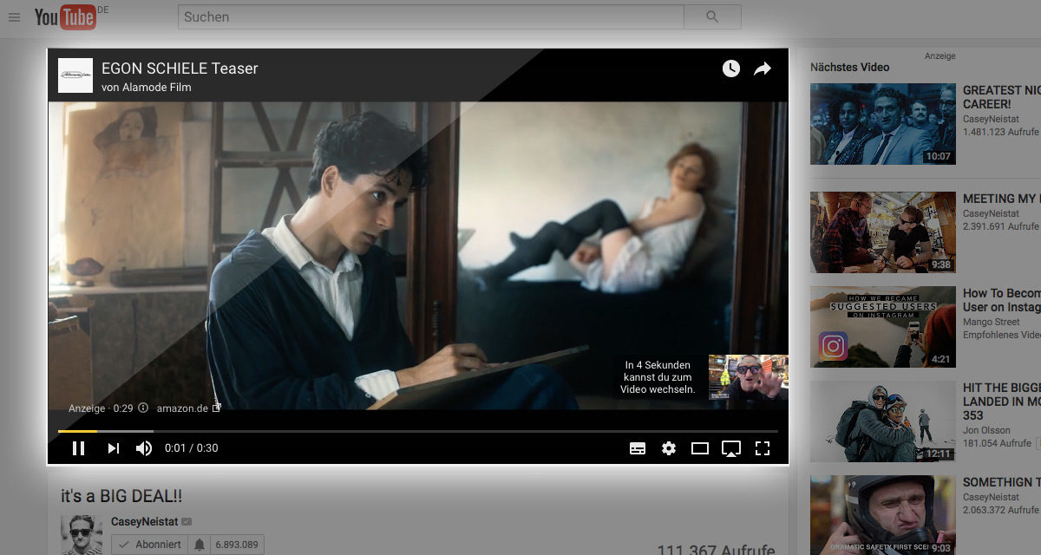The width and height of the screenshot is (1041, 555).
Task: Click the 2.063.372 Aufrufe view count
Action: tap(1001, 510)
